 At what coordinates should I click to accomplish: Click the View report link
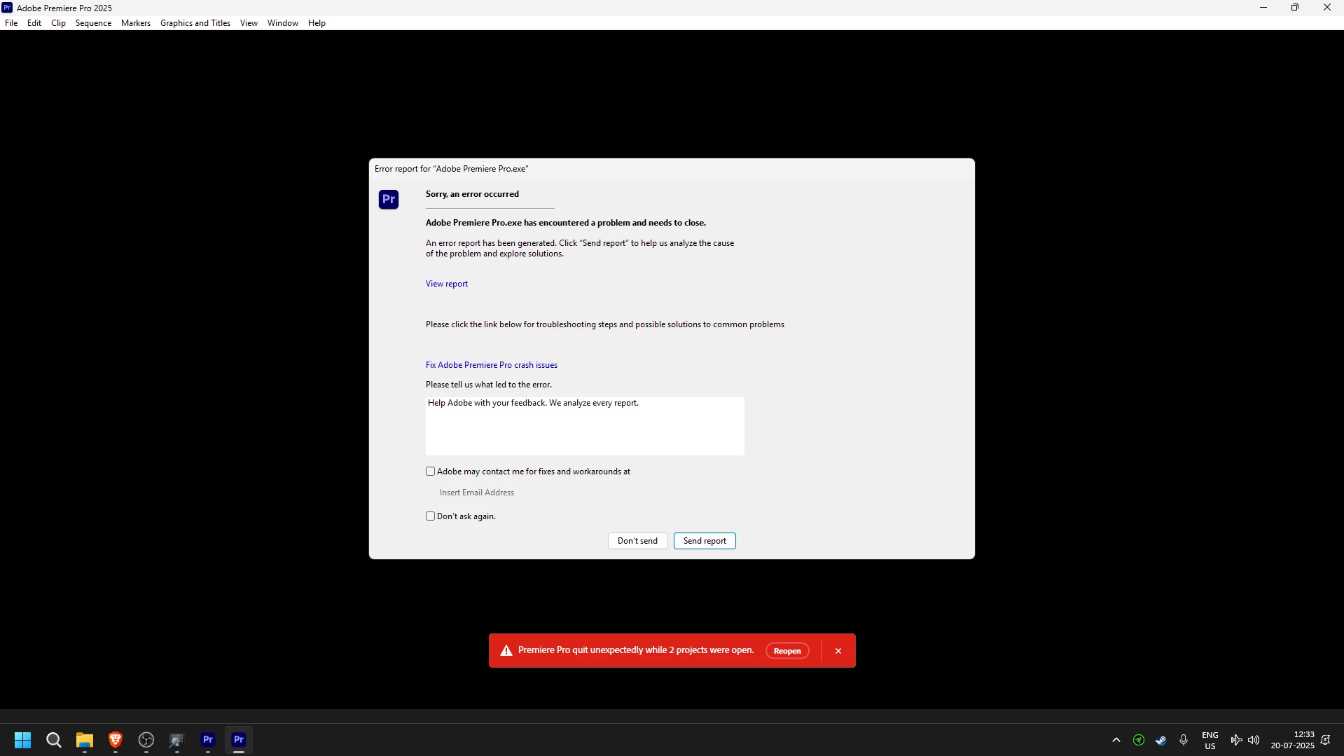pyautogui.click(x=447, y=284)
